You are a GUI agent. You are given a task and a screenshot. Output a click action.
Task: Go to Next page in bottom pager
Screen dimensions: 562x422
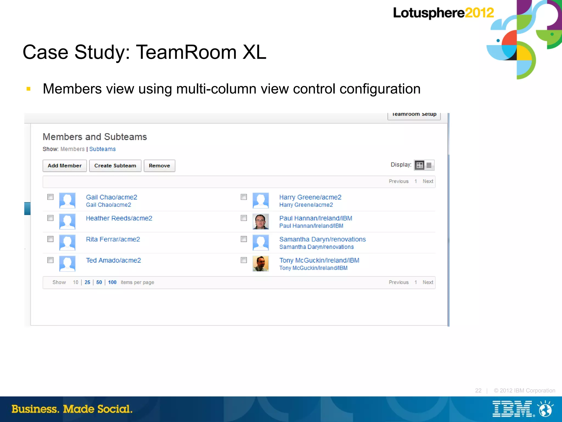click(x=428, y=282)
